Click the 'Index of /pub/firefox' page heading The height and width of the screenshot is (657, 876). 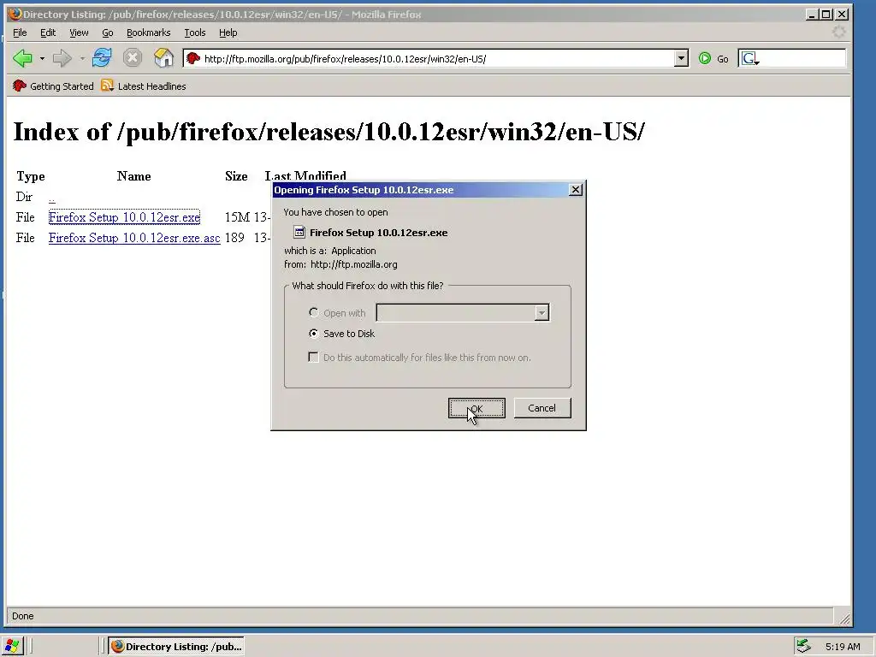coord(328,132)
